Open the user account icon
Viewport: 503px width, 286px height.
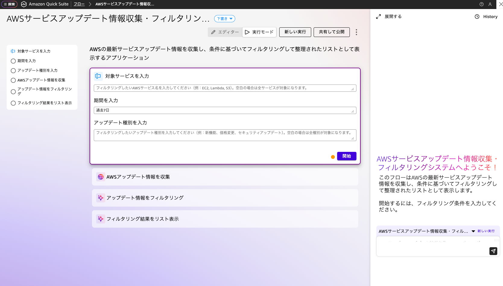coord(490,4)
